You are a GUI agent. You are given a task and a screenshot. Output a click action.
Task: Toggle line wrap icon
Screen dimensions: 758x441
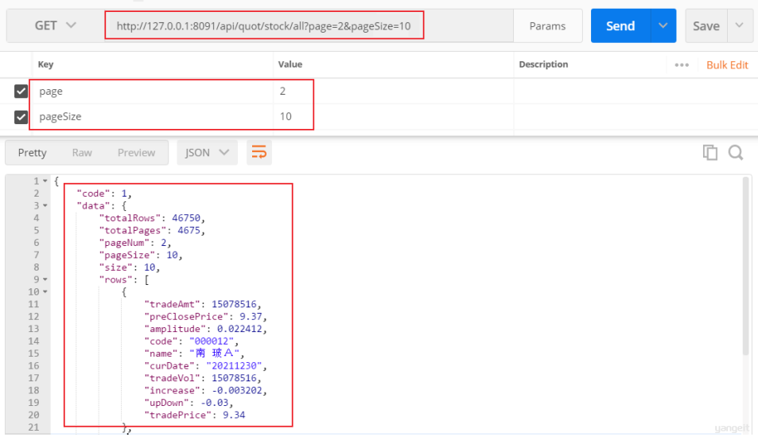[259, 153]
